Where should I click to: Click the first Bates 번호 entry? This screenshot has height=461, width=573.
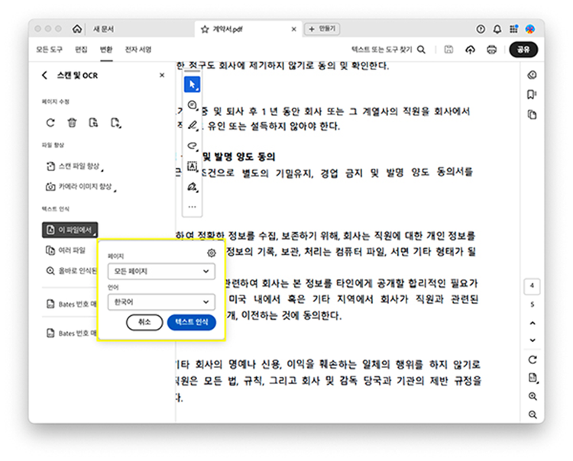pyautogui.click(x=72, y=304)
